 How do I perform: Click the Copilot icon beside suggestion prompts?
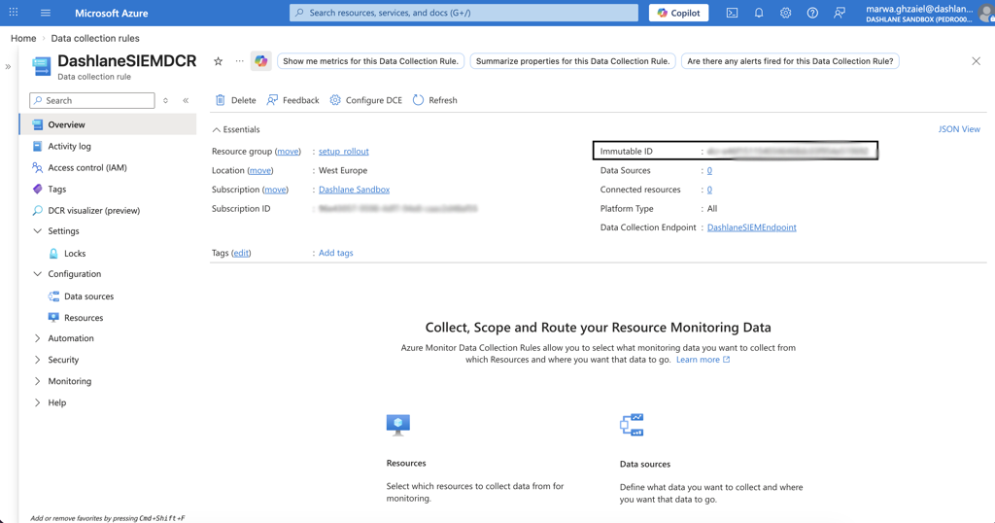pos(260,61)
